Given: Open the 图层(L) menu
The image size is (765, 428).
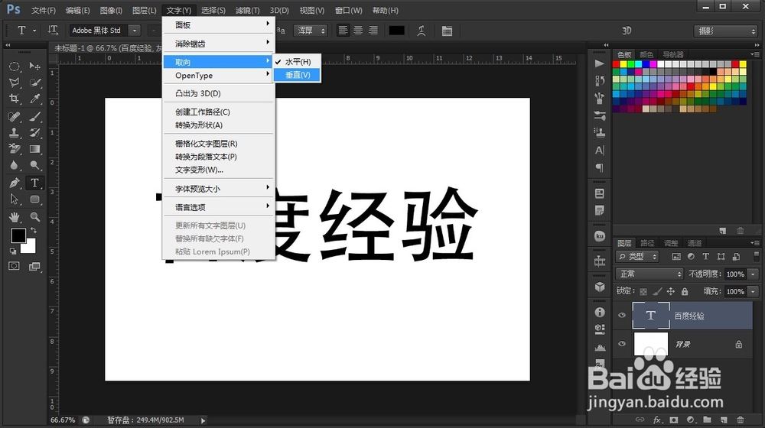Looking at the screenshot, I should (145, 10).
